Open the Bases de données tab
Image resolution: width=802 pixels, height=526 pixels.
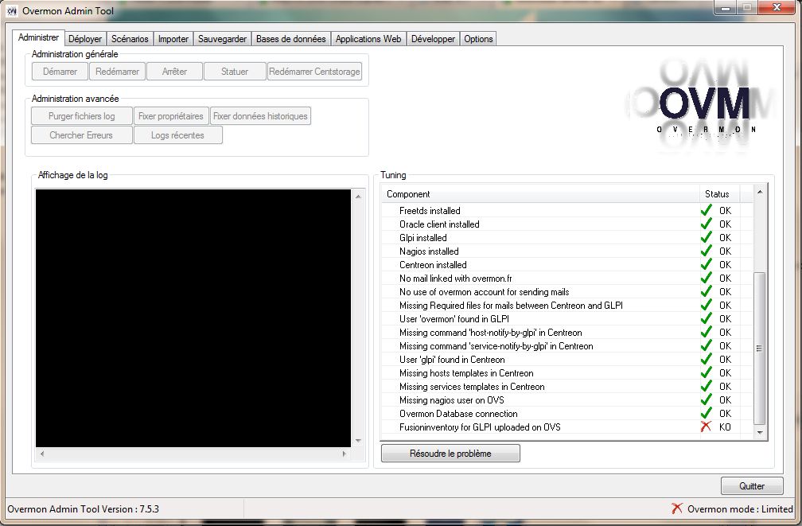[290, 39]
